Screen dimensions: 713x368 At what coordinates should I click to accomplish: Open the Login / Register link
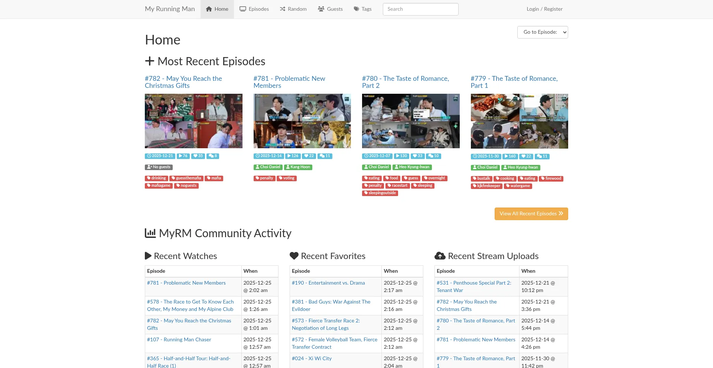pyautogui.click(x=544, y=9)
